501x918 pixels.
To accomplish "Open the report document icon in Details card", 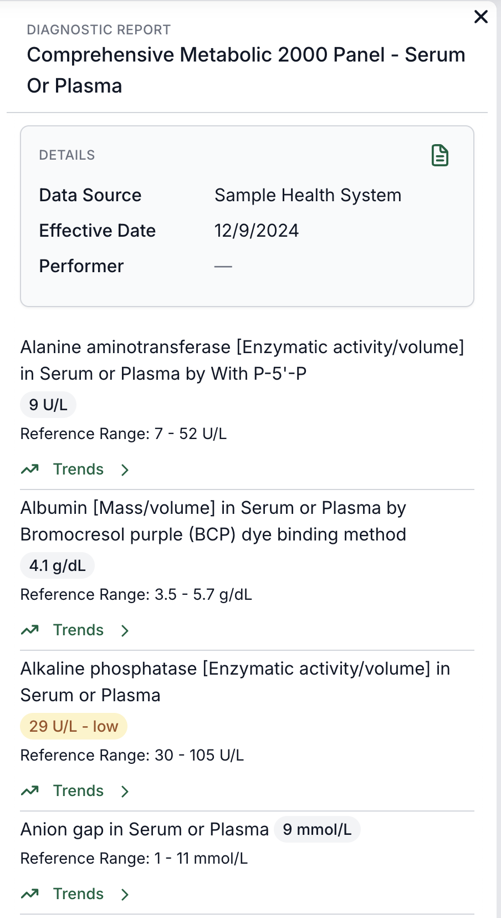I will [x=439, y=156].
